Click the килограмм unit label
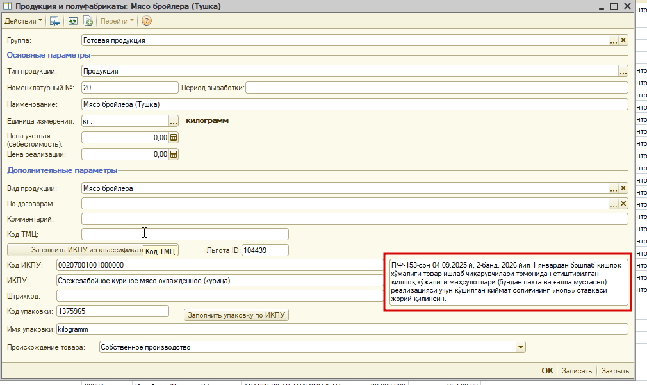Screen dimensions: 647x385 click(x=207, y=121)
